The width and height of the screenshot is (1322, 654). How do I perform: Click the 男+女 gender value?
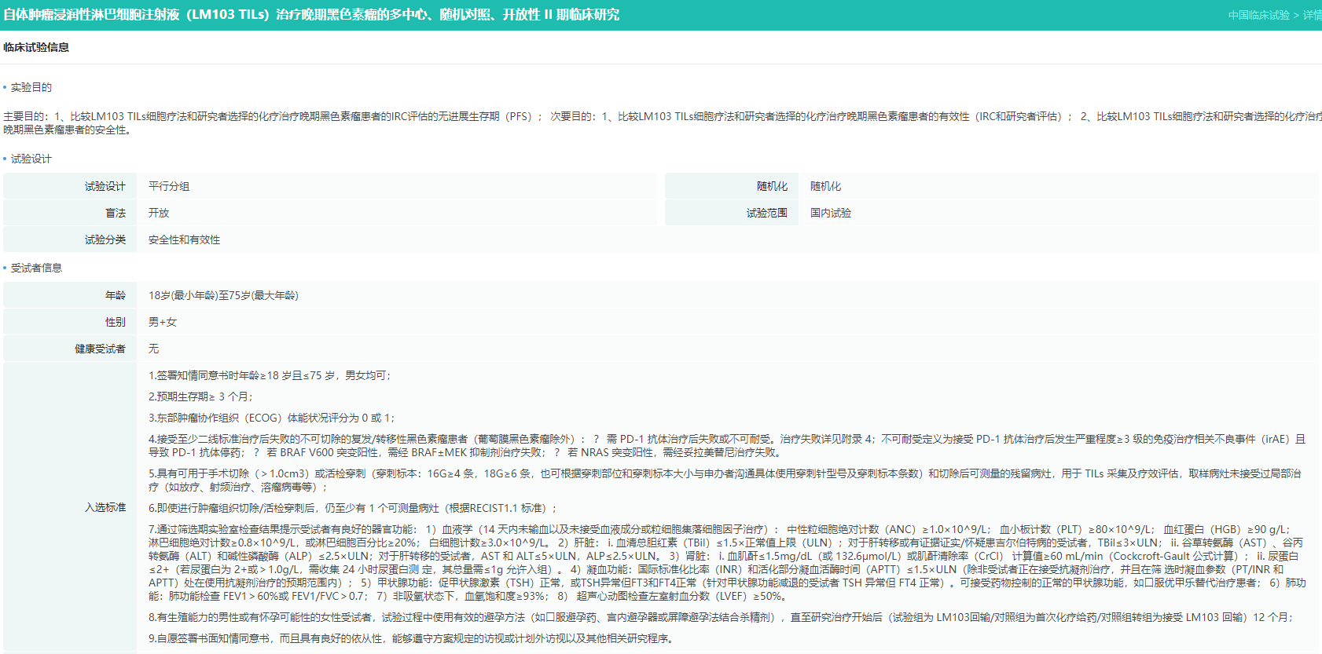pos(163,322)
